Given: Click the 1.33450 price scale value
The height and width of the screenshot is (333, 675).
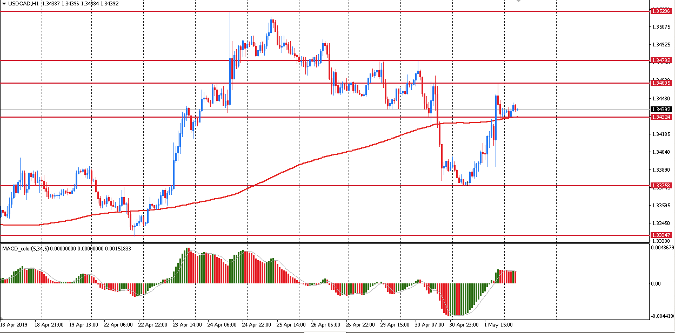Looking at the screenshot, I should coord(661,223).
